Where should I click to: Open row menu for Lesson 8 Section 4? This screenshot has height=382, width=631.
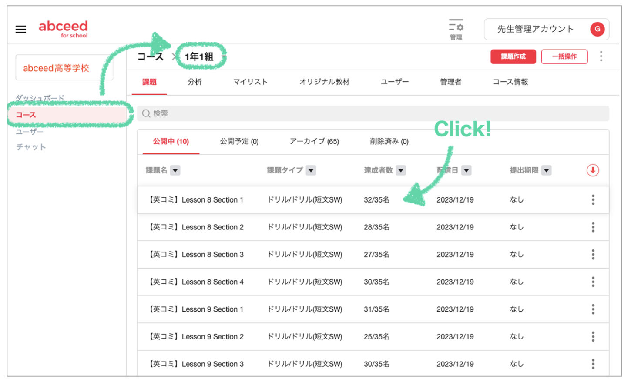(x=593, y=282)
